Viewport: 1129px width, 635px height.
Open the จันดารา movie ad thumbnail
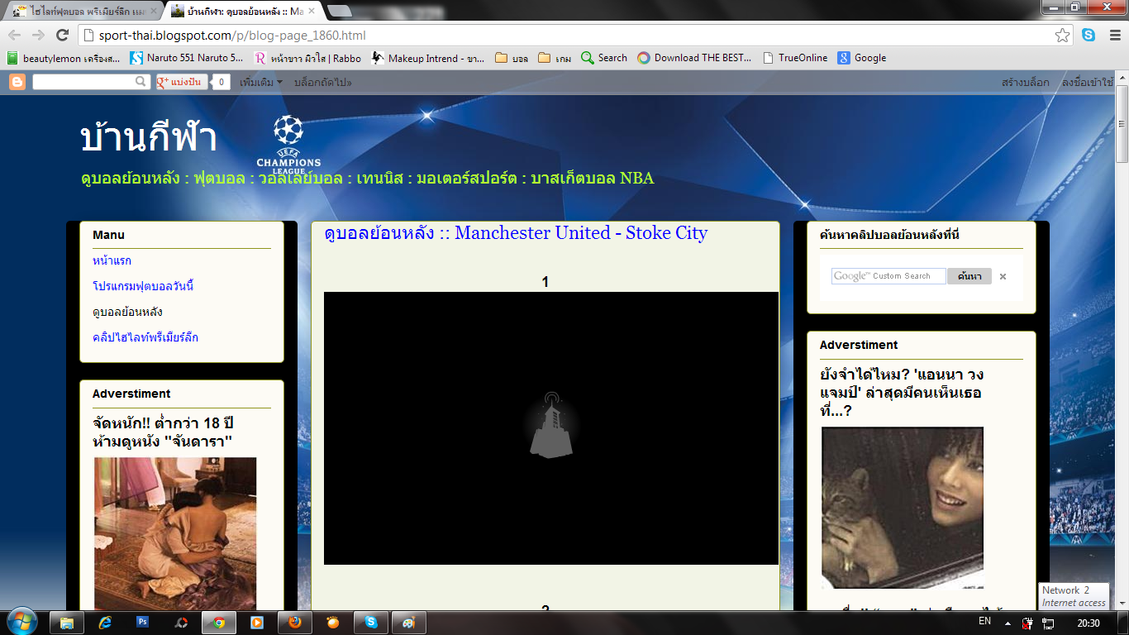(175, 534)
